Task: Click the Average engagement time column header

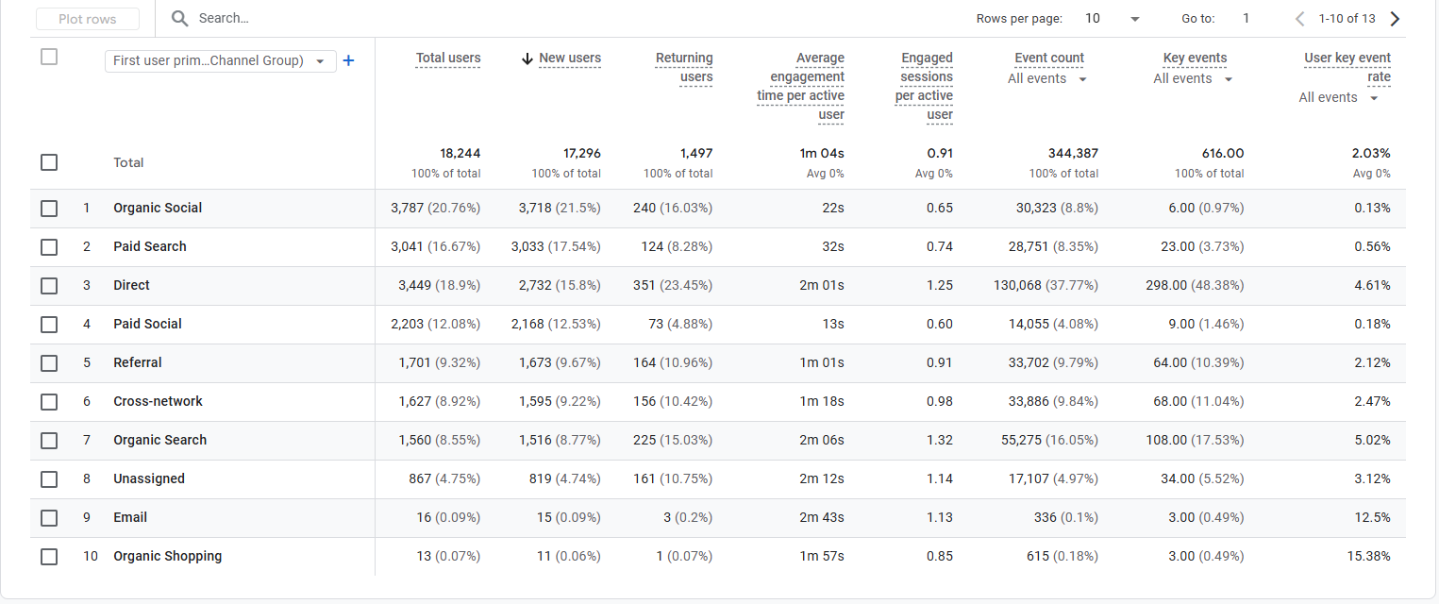Action: tap(800, 86)
